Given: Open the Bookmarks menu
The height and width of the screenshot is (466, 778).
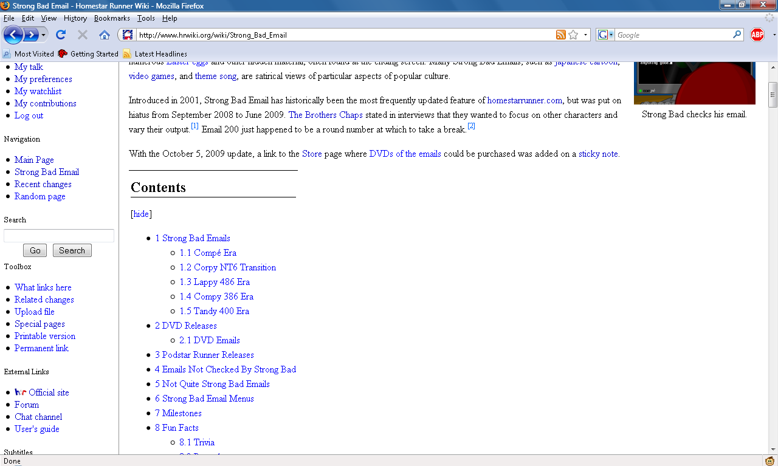Looking at the screenshot, I should pyautogui.click(x=112, y=18).
